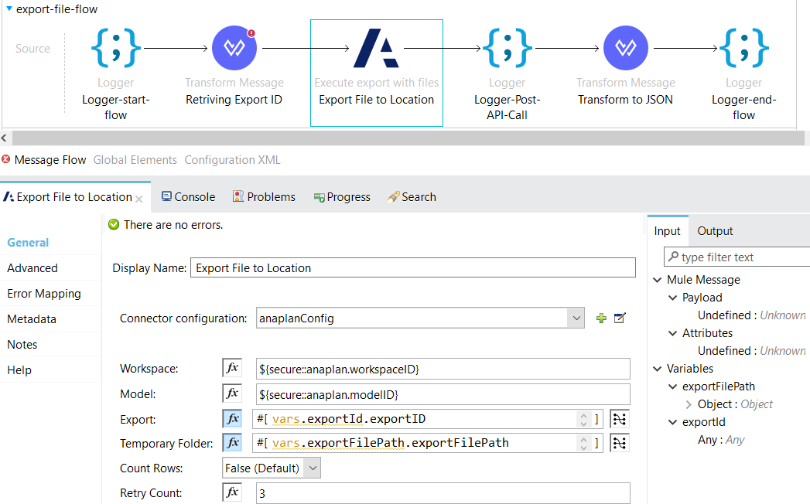Open the Notes section
Image resolution: width=810 pixels, height=504 pixels.
(x=22, y=345)
